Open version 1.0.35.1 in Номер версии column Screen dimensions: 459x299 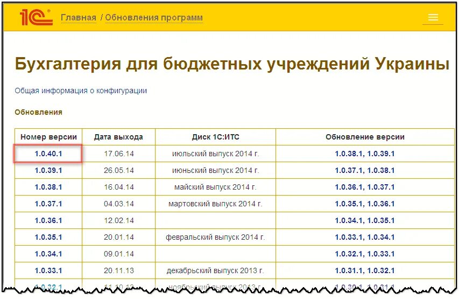point(48,237)
